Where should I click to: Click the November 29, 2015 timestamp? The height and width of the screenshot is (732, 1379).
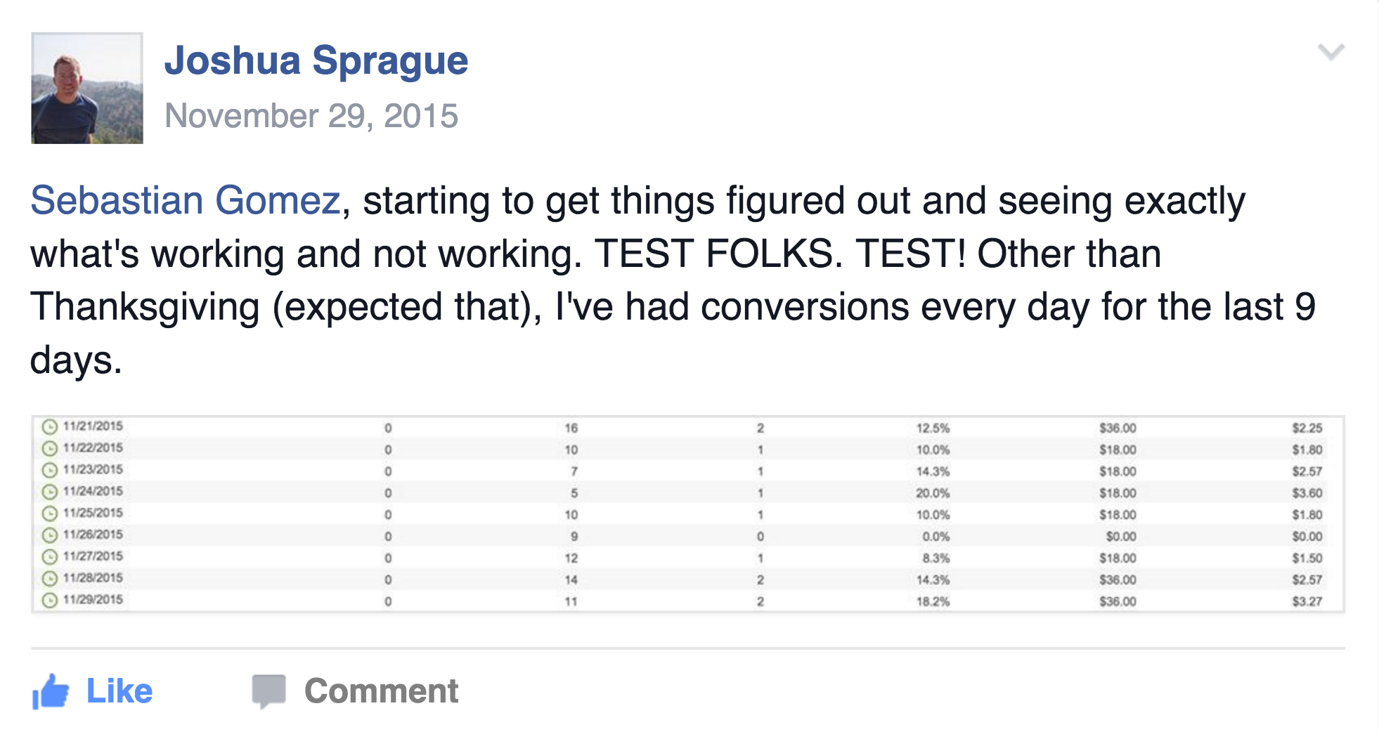click(311, 116)
